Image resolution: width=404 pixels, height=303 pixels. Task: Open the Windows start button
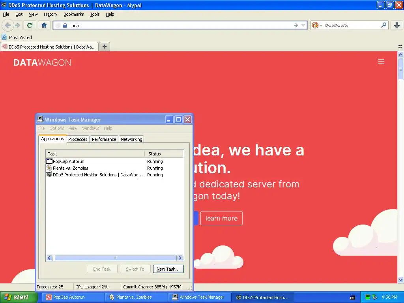point(19,297)
